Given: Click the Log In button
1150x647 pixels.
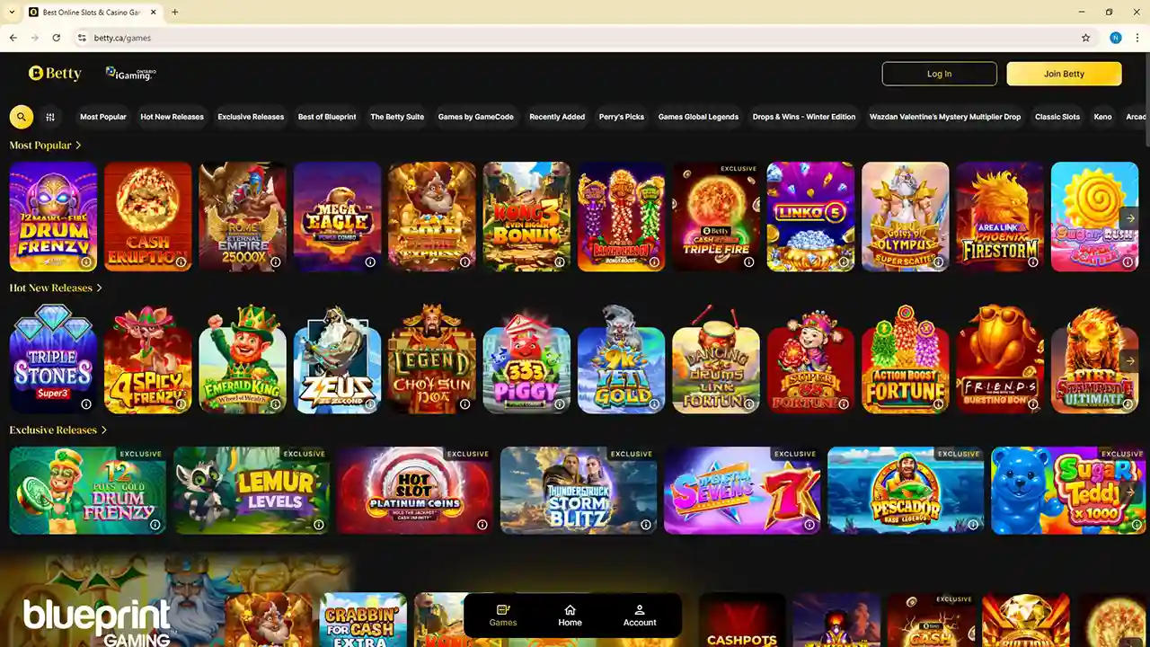Looking at the screenshot, I should 939,74.
